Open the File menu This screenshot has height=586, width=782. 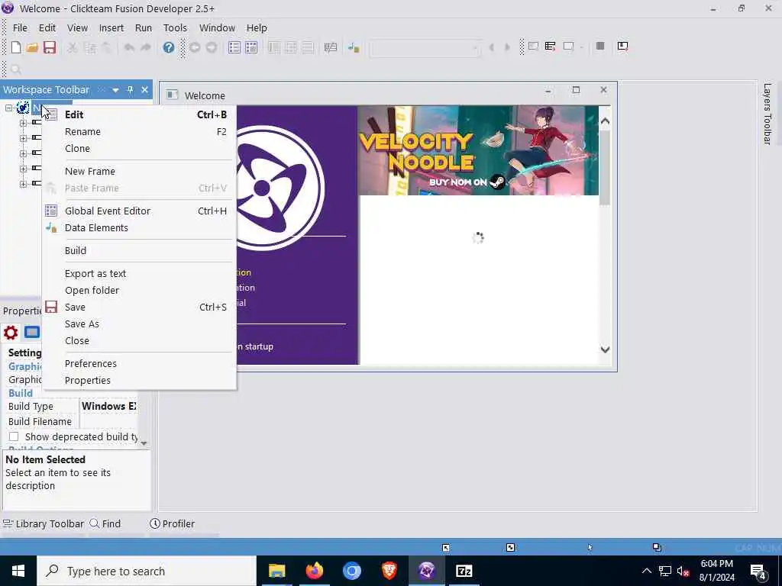click(20, 28)
